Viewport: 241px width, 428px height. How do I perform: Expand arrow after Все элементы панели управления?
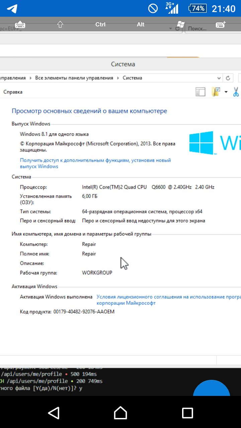tap(118, 78)
